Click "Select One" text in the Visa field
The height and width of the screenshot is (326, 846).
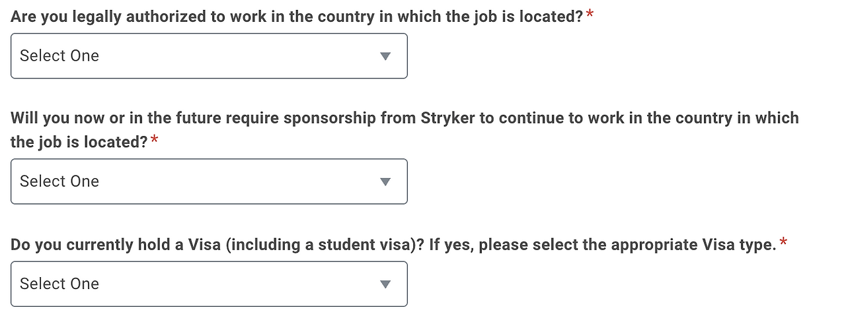pyautogui.click(x=59, y=284)
